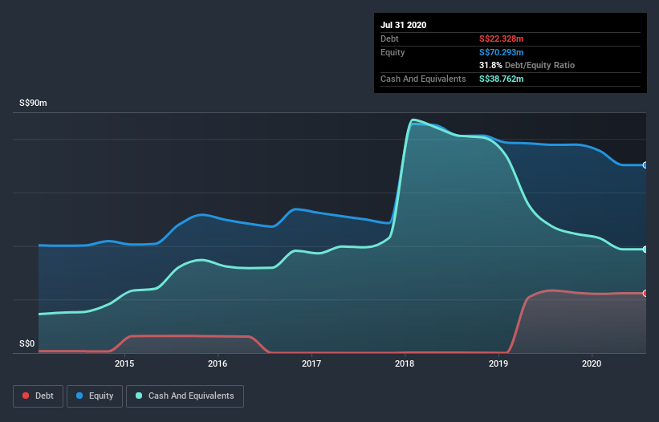Click the 31.8% Debt/Equity Ratio text
Screen dimensions: 659x422
point(527,65)
